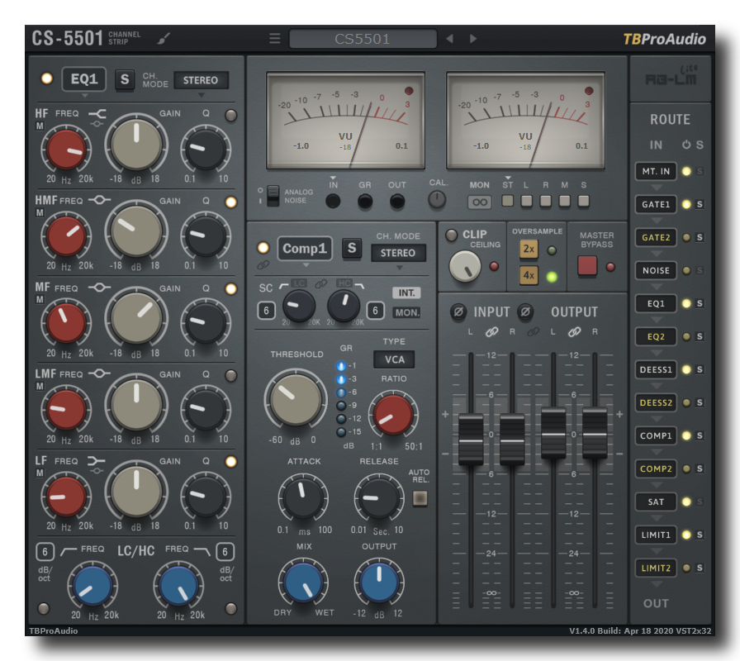
Task: Open the compressor type VCA dropdown
Action: (x=394, y=359)
